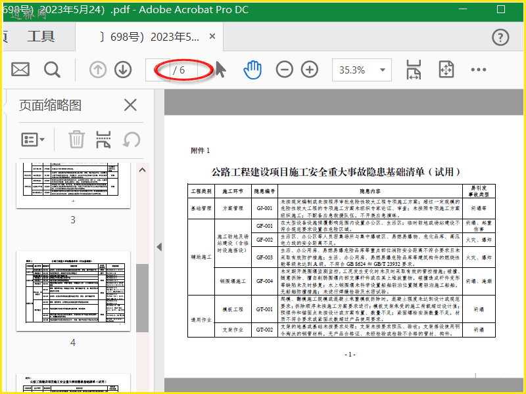Screen dimensions: 526x394
Task: Click the 工程类别 column header
Action: (x=201, y=191)
